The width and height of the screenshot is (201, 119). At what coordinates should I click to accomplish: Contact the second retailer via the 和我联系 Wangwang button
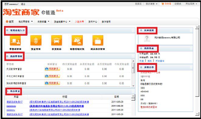[x=52, y=76]
